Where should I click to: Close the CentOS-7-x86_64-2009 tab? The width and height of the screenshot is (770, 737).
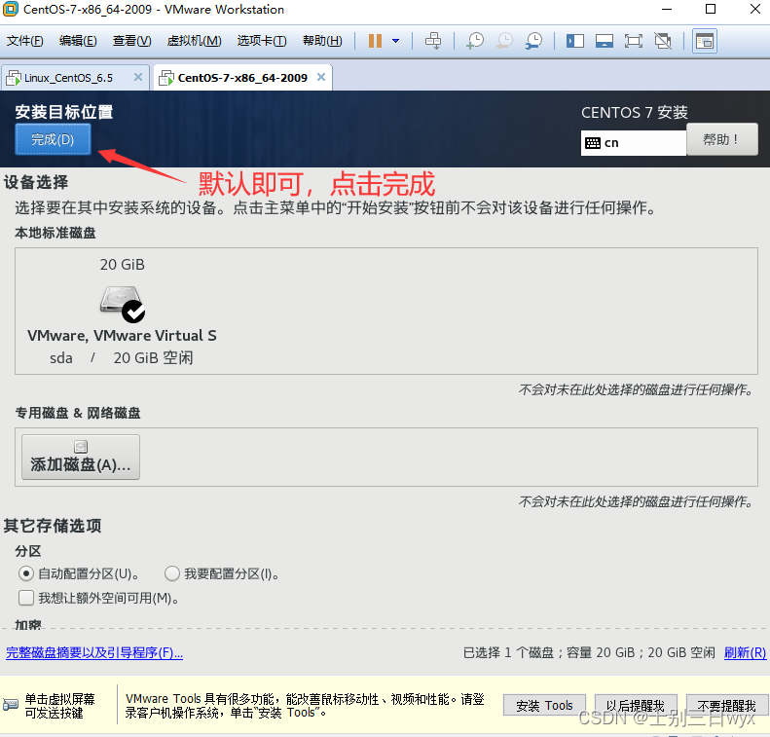point(321,77)
